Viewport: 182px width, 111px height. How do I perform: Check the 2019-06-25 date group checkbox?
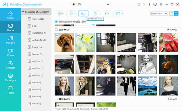(x=56, y=30)
